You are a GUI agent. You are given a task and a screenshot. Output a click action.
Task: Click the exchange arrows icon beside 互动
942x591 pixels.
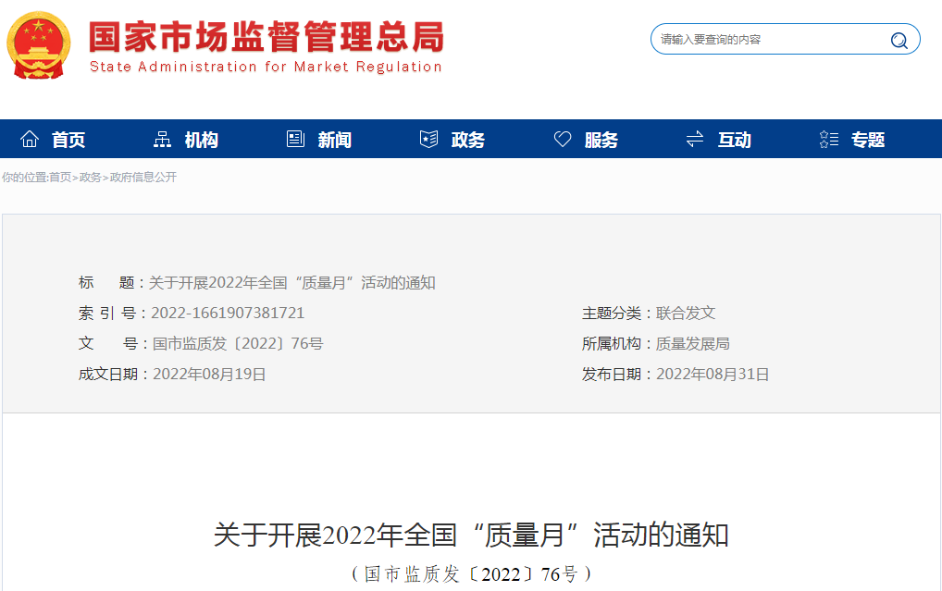click(x=695, y=140)
